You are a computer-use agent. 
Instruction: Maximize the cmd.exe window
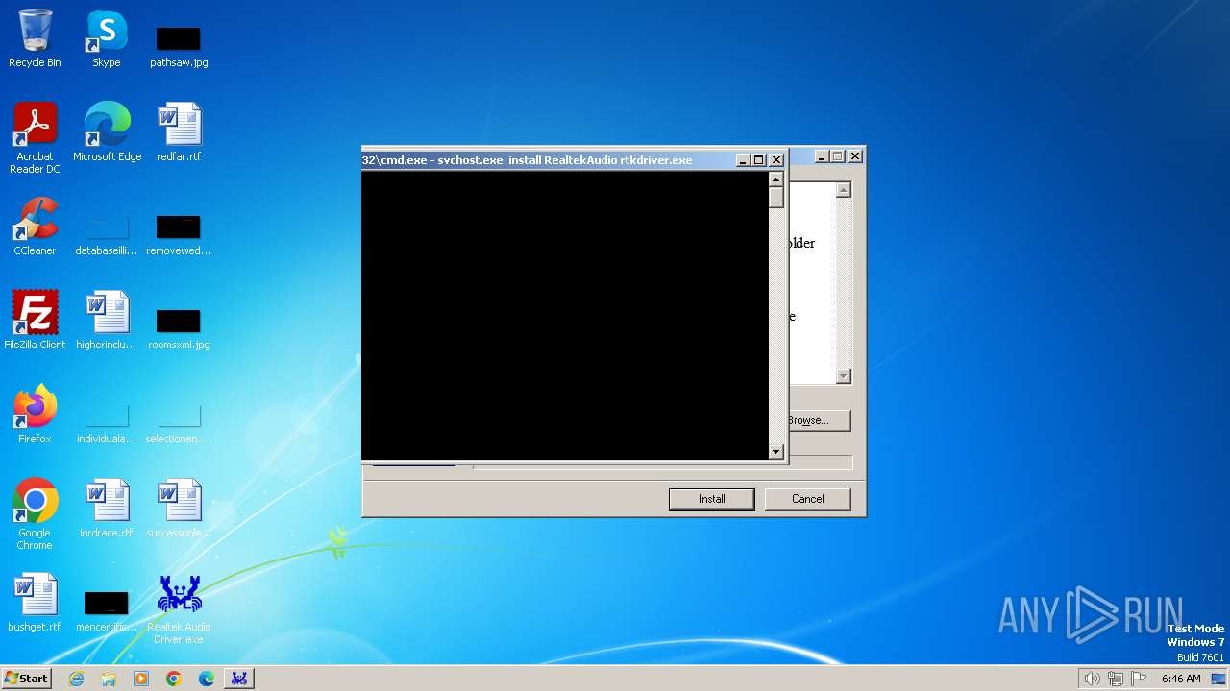point(758,160)
